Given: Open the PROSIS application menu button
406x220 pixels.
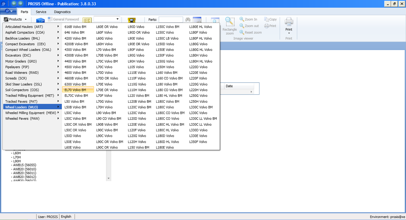Looking at the screenshot, I should click(x=9, y=11).
